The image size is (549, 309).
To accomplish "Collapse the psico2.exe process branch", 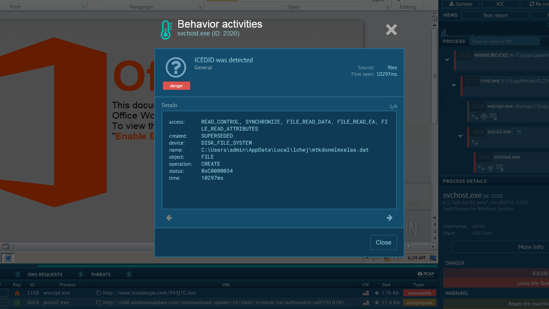I will 460,136.
